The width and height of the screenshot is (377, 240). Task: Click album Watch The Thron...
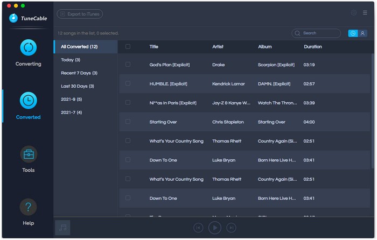277,103
